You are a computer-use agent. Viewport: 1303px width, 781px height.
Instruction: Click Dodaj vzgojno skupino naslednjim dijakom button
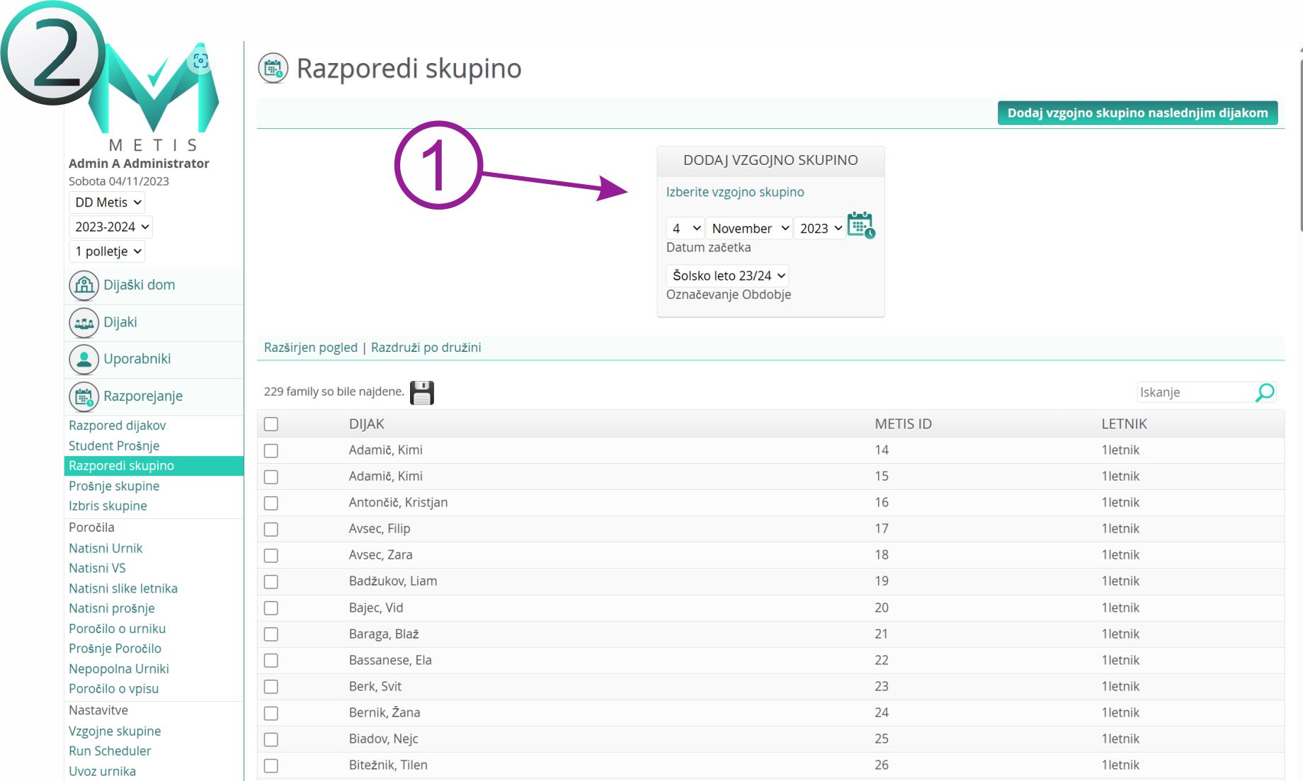(1137, 113)
